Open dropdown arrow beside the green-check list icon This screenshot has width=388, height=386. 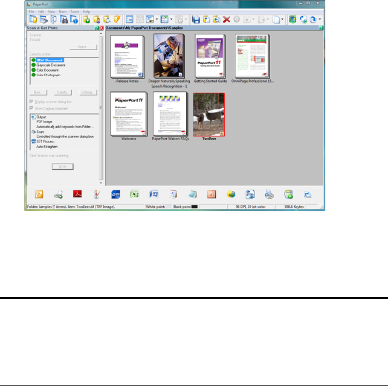[x=171, y=19]
